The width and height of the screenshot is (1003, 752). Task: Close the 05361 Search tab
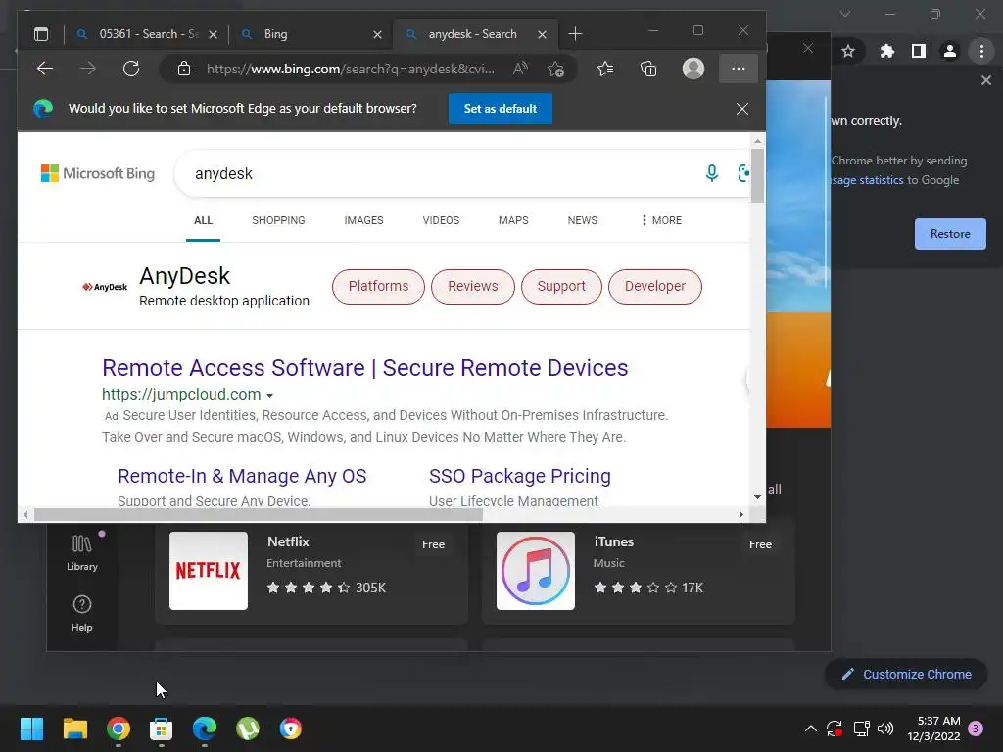tap(213, 34)
